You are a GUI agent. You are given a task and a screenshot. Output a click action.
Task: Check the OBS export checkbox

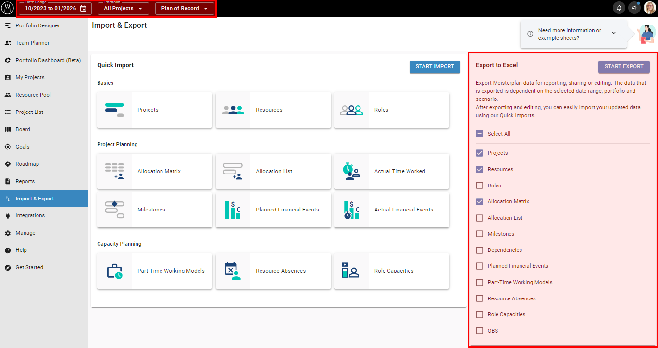point(479,331)
